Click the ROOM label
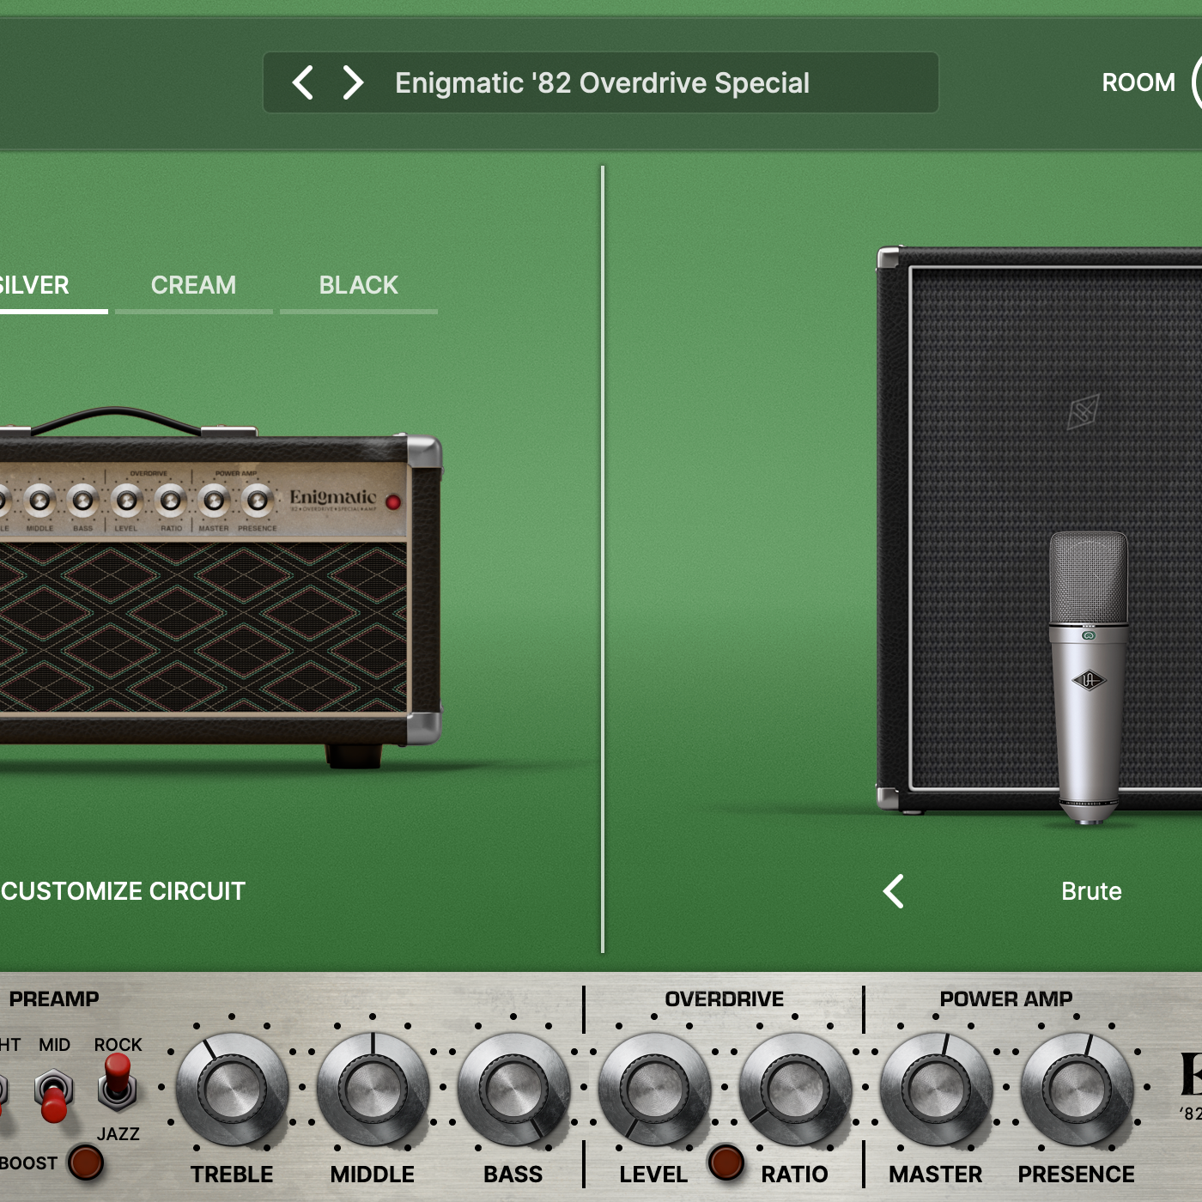This screenshot has height=1202, width=1202. tap(1138, 82)
